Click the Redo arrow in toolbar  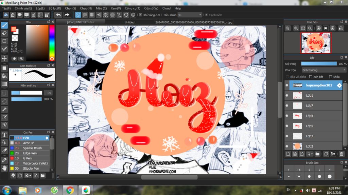coord(67,15)
